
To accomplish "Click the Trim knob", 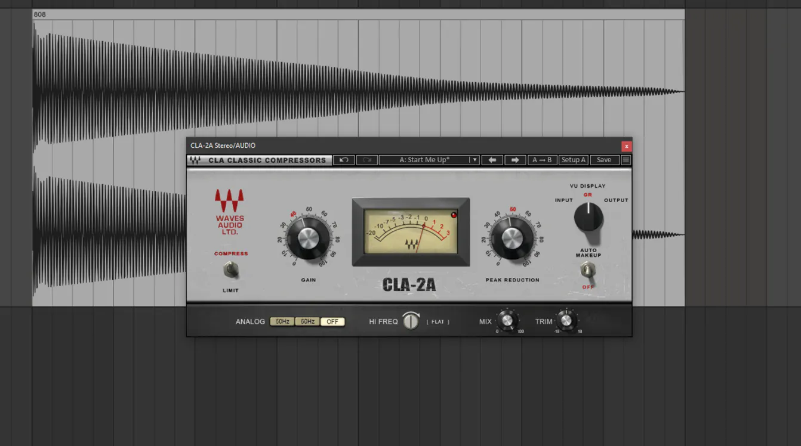I will (566, 320).
